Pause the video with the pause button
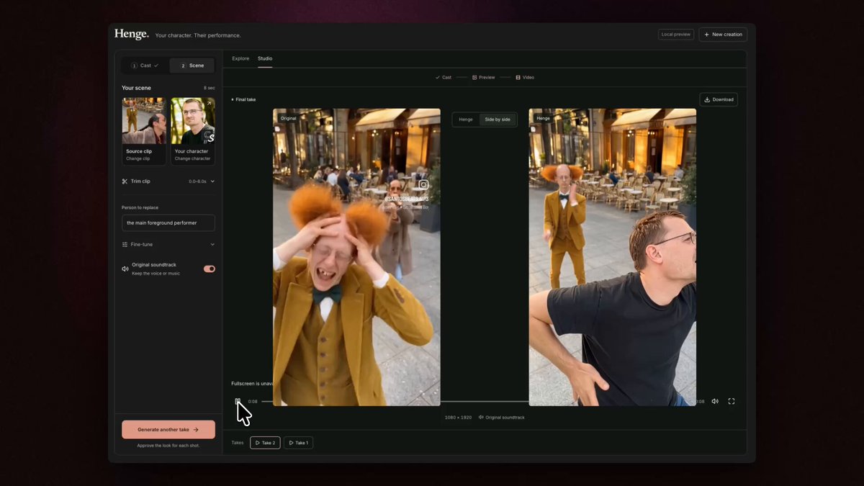The width and height of the screenshot is (864, 486). coord(238,402)
